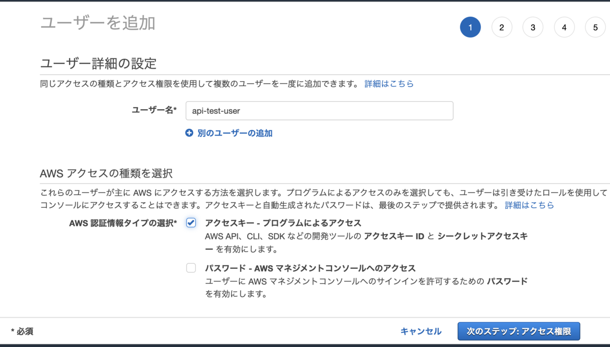The width and height of the screenshot is (610, 347).
Task: Open 詳細はこちら link under ユーザー詳細の設定
Action: click(389, 84)
